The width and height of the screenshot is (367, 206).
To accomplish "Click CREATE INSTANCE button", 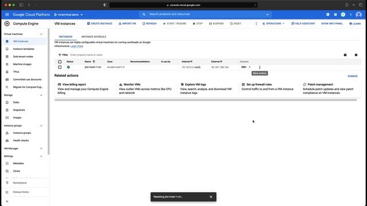I will [x=100, y=23].
